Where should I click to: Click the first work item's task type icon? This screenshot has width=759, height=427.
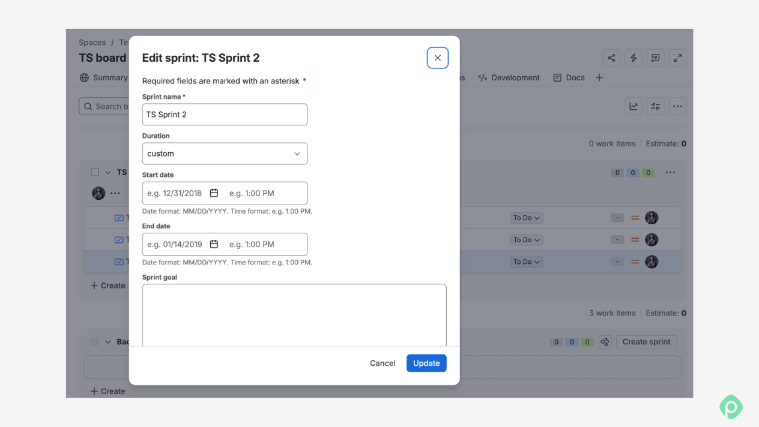(x=119, y=218)
